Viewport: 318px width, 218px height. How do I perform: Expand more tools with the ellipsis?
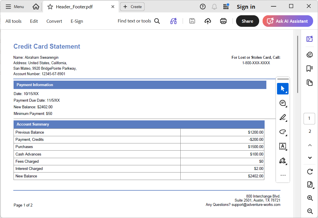point(283,175)
